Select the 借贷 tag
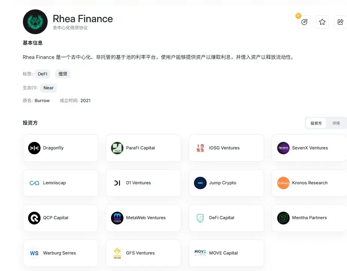 [63, 74]
